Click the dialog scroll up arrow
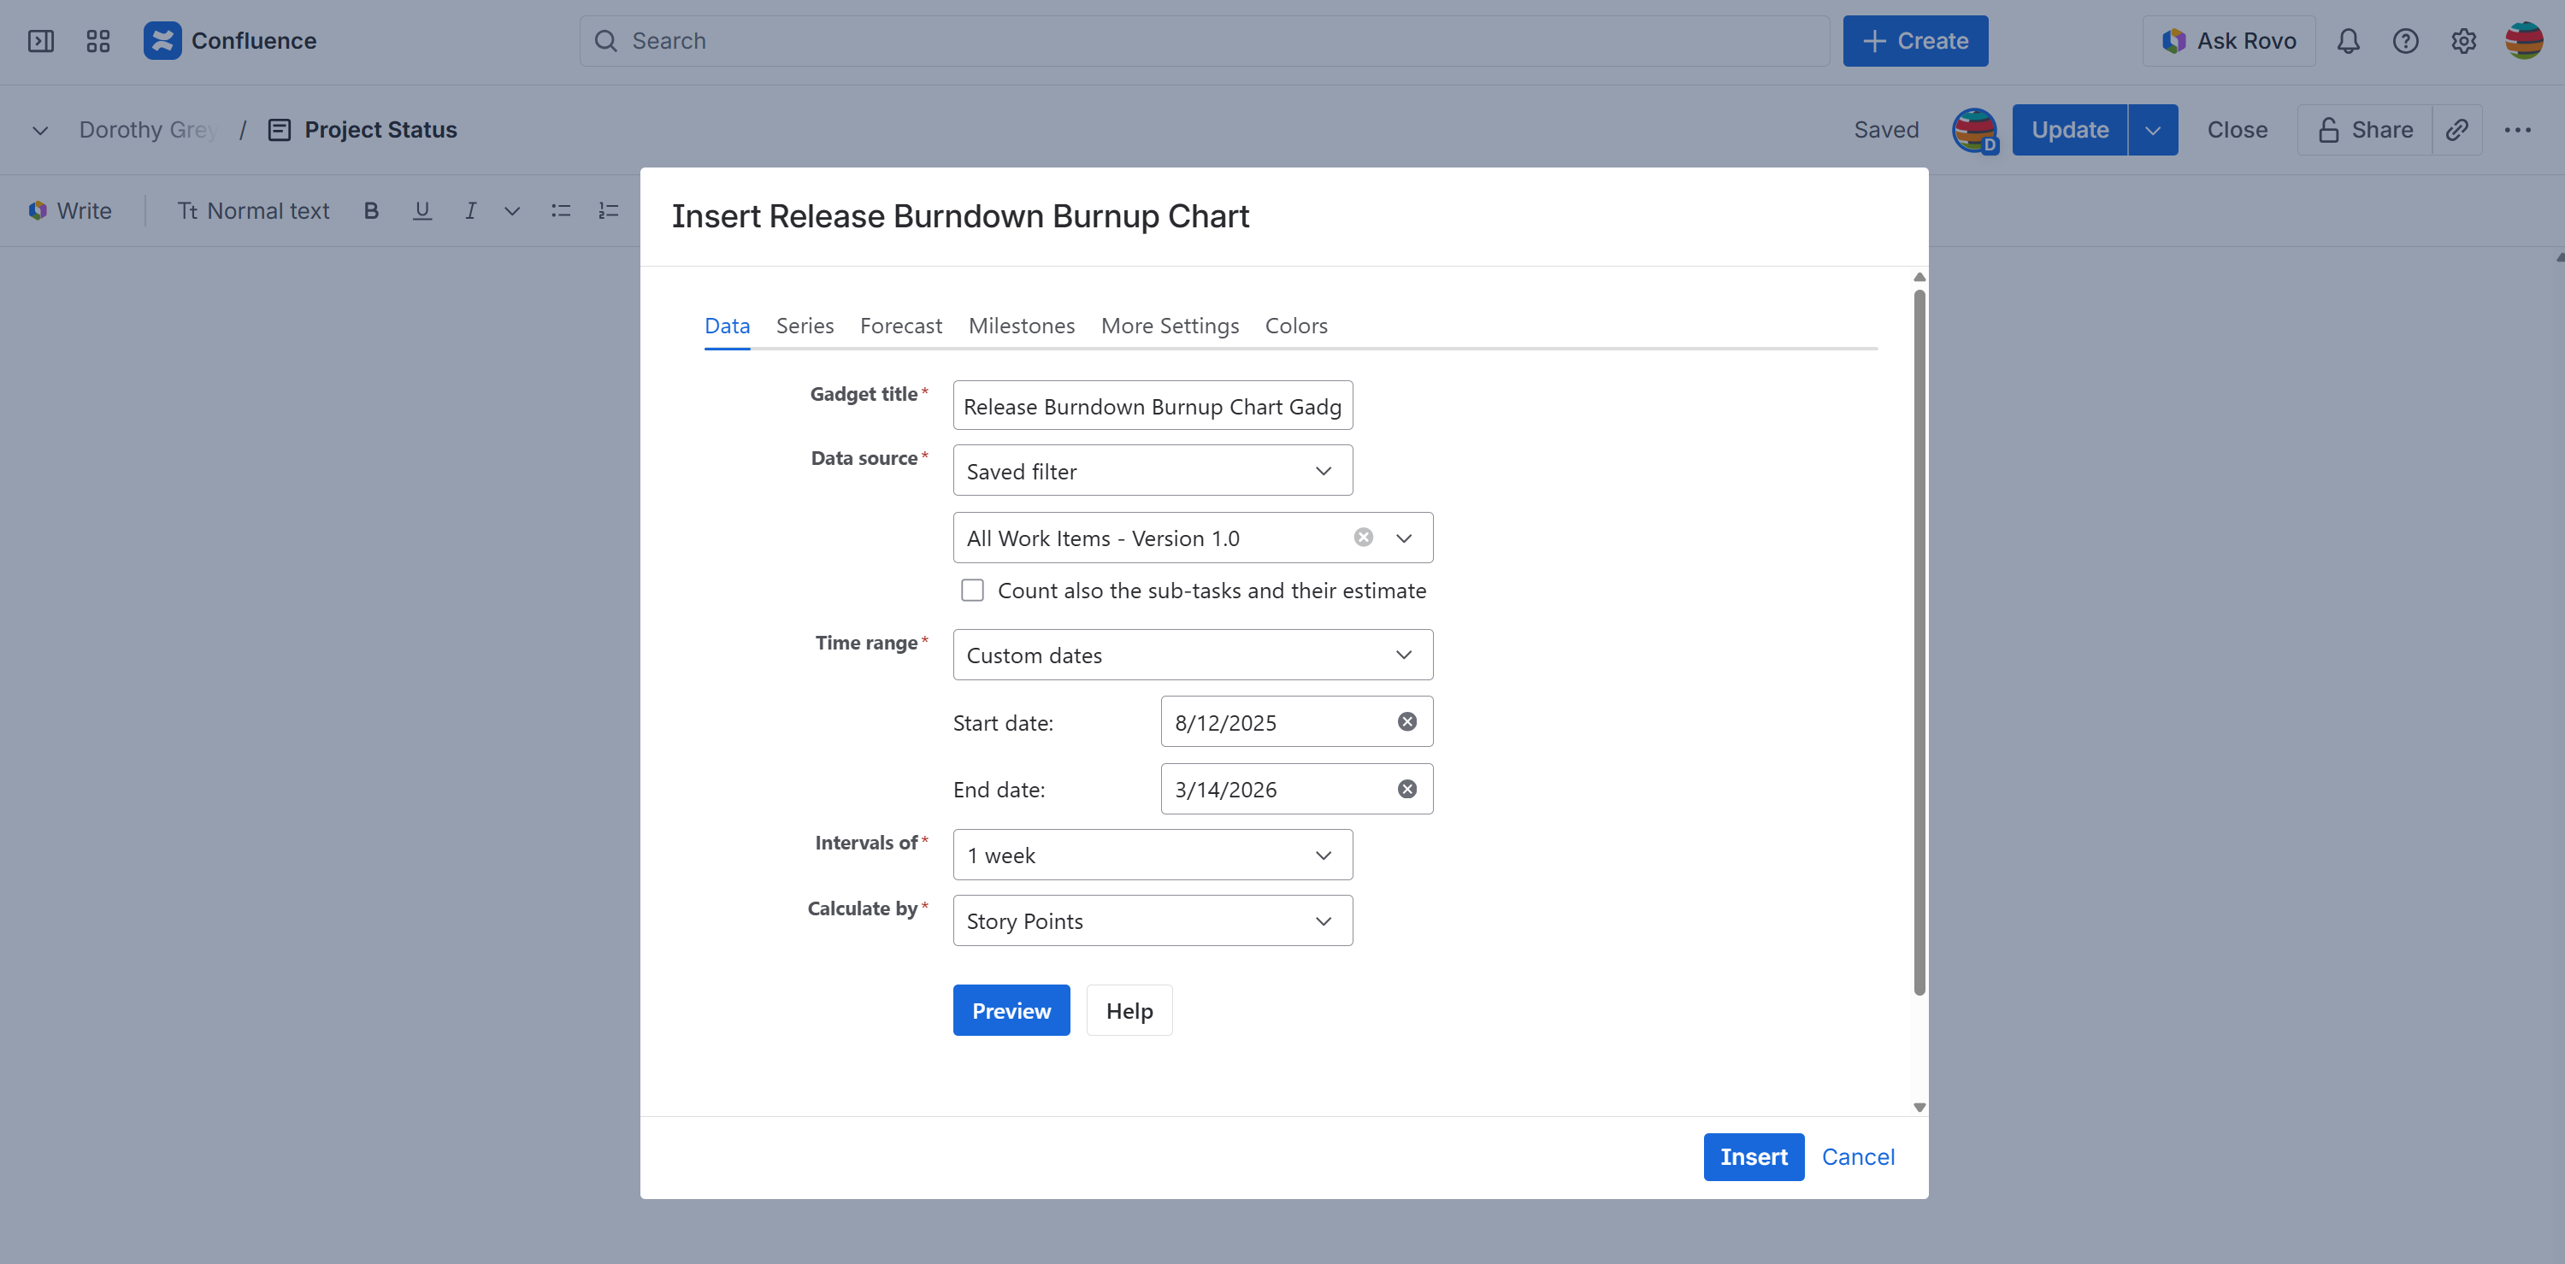This screenshot has width=2565, height=1264. pyautogui.click(x=1919, y=278)
